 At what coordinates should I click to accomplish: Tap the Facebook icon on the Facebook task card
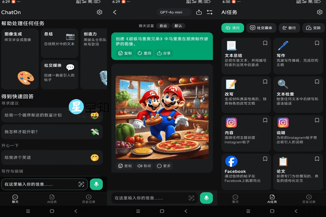click(x=231, y=161)
